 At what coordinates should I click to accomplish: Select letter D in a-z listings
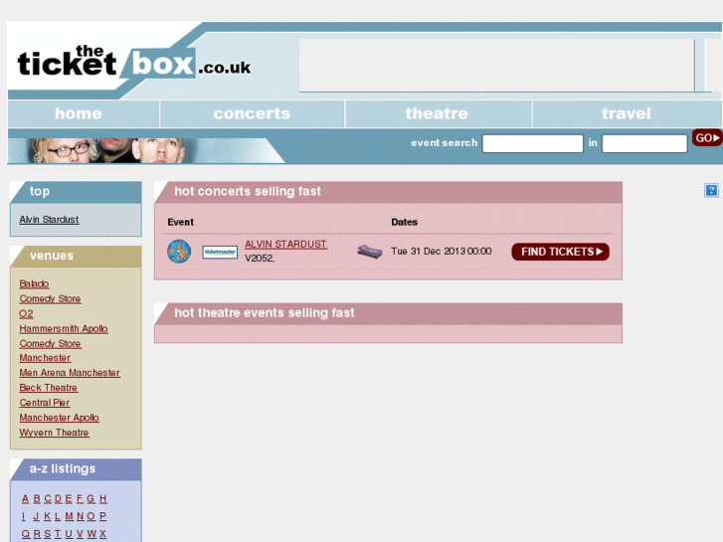click(x=58, y=499)
